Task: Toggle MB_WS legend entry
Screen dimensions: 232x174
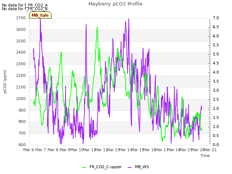Action: pos(138,167)
